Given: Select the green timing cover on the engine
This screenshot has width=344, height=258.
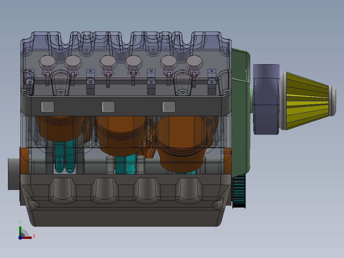Looking at the screenshot, I should point(241,112).
